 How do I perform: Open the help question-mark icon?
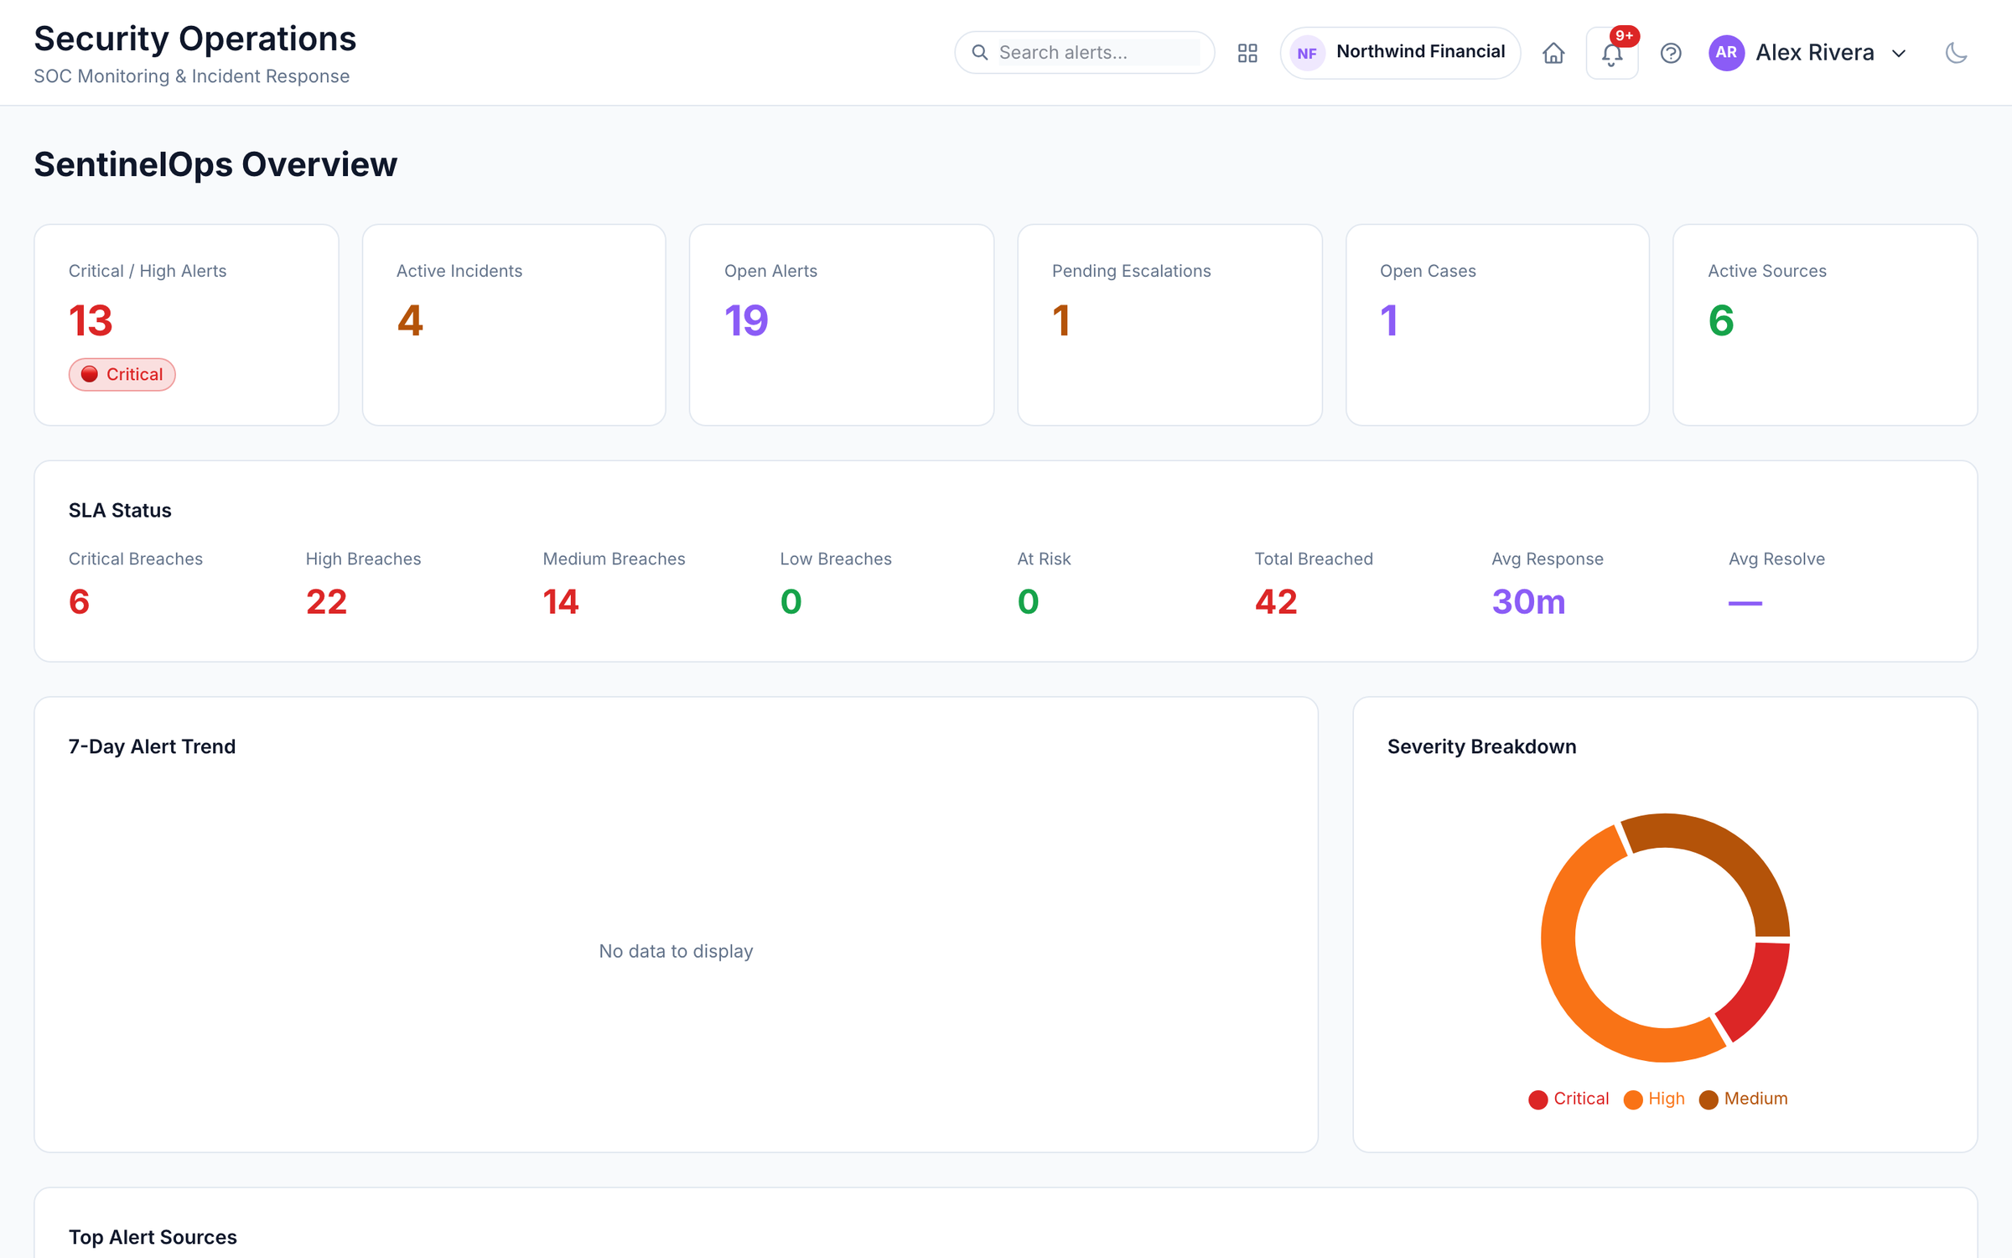tap(1671, 53)
